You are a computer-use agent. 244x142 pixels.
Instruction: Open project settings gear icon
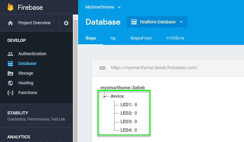[66, 23]
